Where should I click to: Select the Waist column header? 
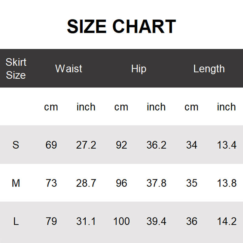(x=69, y=69)
